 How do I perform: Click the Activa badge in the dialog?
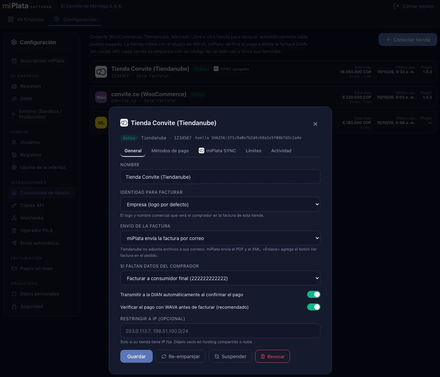129,138
